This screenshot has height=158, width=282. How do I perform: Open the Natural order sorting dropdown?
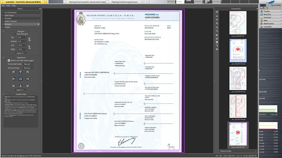[238, 151]
